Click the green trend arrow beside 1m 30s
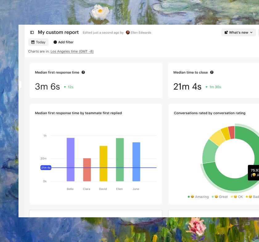This screenshot has width=259, height=242. pyautogui.click(x=207, y=87)
